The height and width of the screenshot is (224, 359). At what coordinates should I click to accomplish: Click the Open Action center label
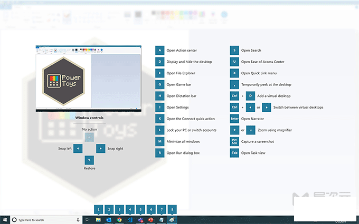tap(182, 50)
